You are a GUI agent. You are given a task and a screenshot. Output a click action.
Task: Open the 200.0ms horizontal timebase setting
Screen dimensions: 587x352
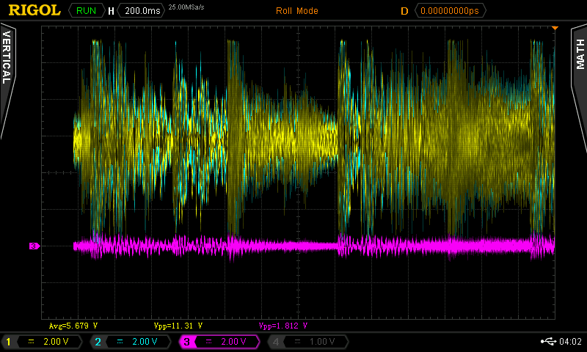click(x=141, y=12)
